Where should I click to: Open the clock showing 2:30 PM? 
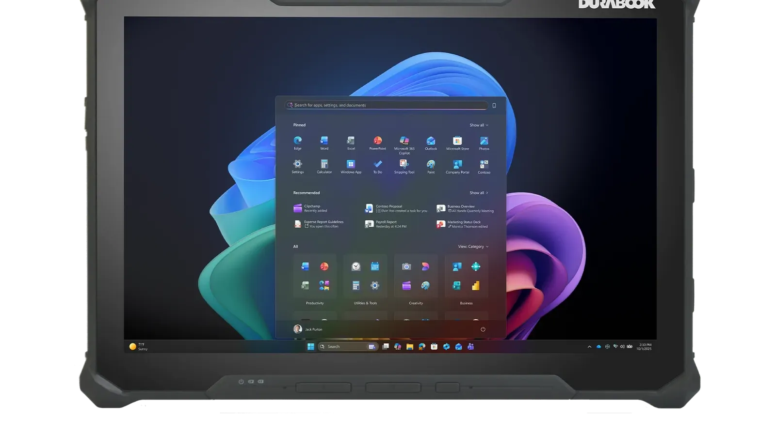point(645,347)
